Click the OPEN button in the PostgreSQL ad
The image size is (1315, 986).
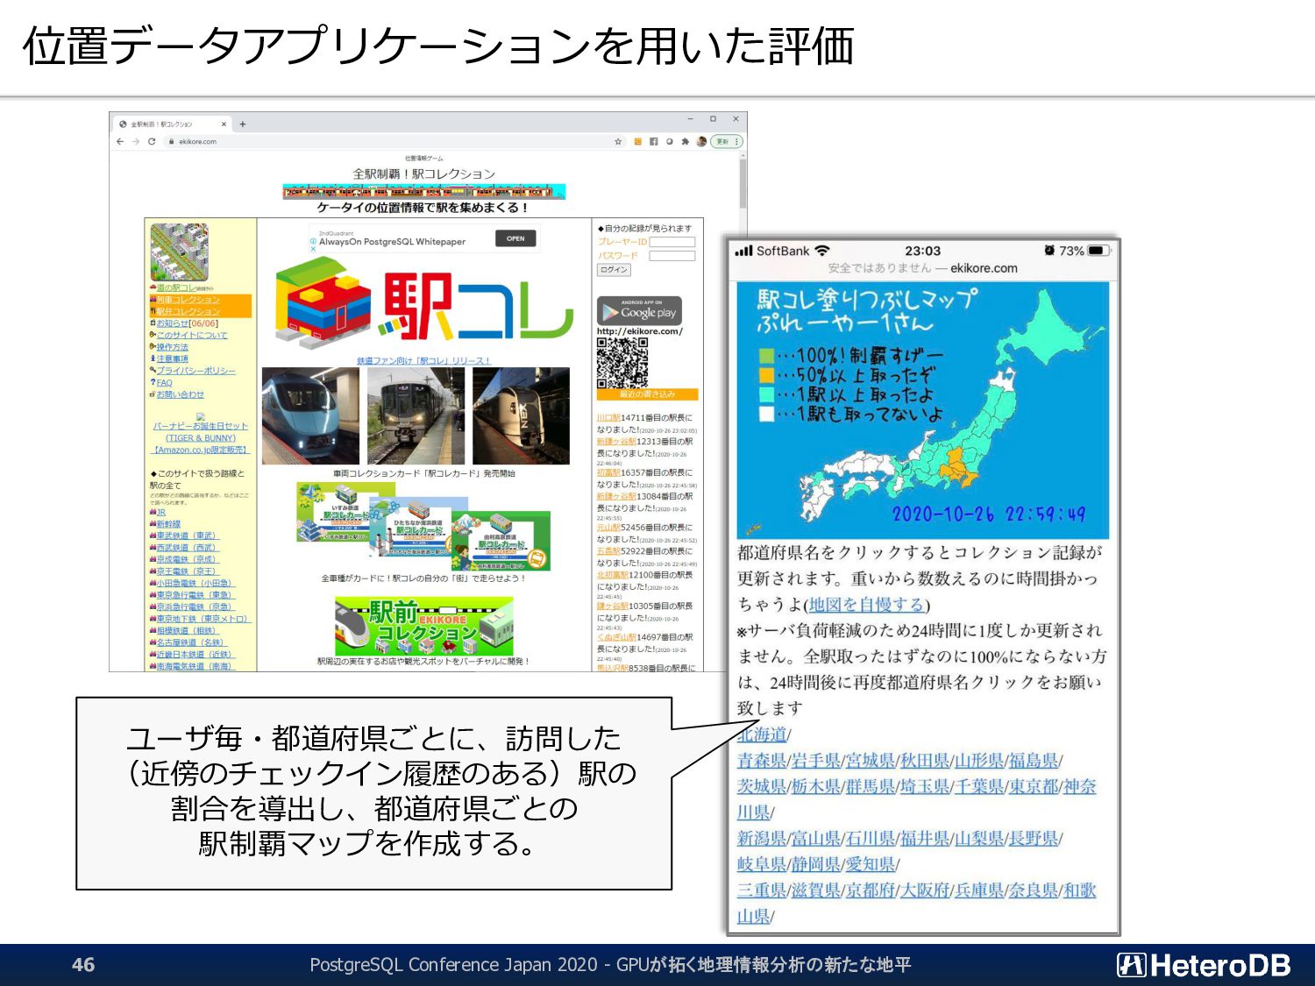pos(515,238)
